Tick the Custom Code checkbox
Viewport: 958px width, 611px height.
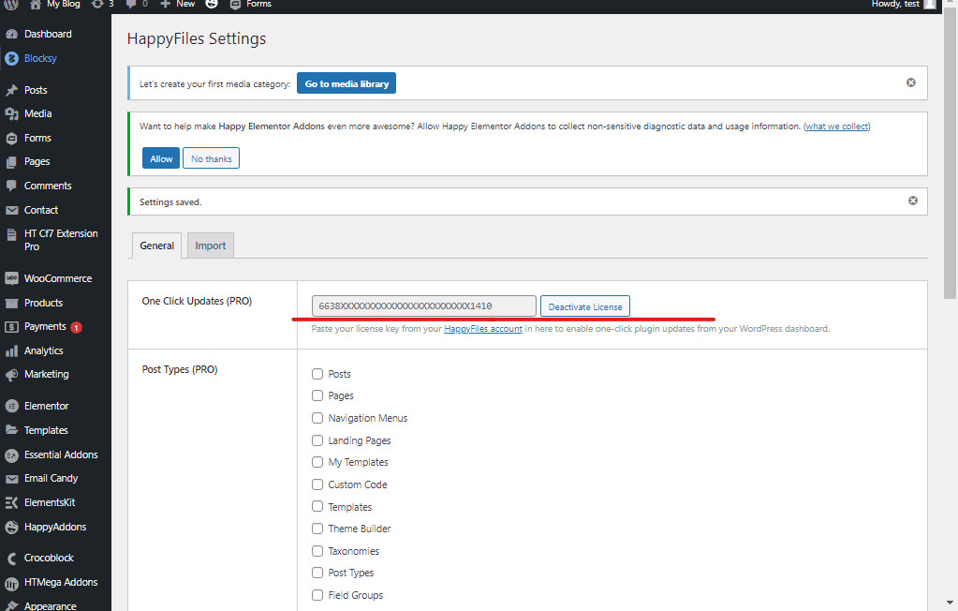pos(317,484)
